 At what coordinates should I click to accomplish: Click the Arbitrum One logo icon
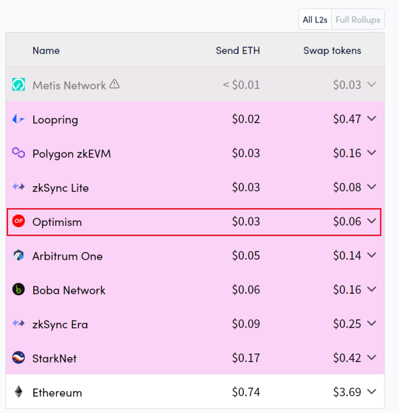(18, 256)
